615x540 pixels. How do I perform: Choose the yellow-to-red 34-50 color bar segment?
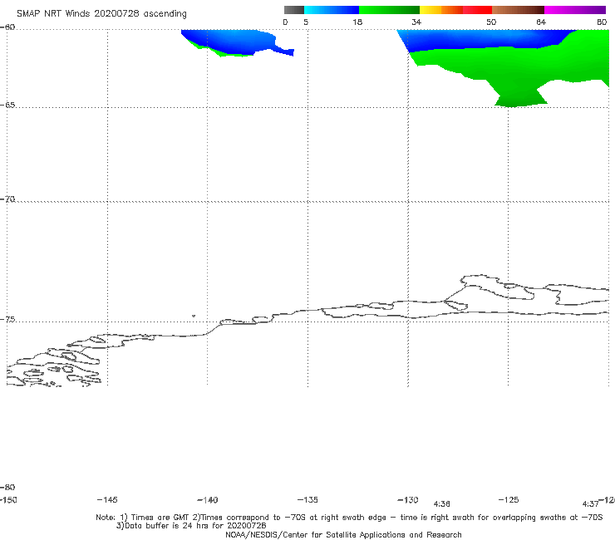455,10
